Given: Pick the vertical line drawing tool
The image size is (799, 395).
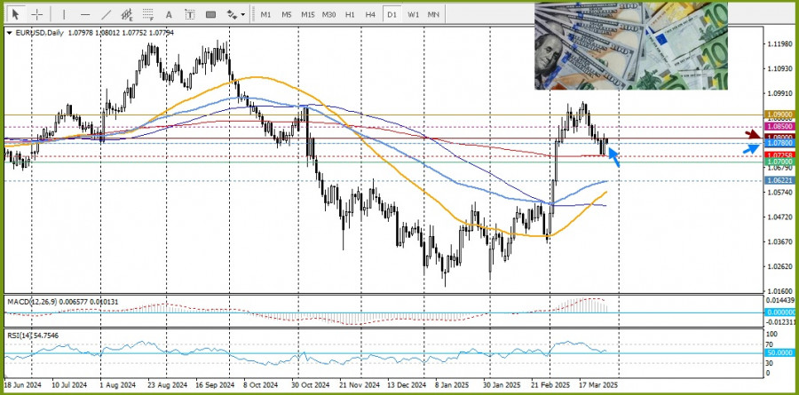Looking at the screenshot, I should [x=63, y=14].
